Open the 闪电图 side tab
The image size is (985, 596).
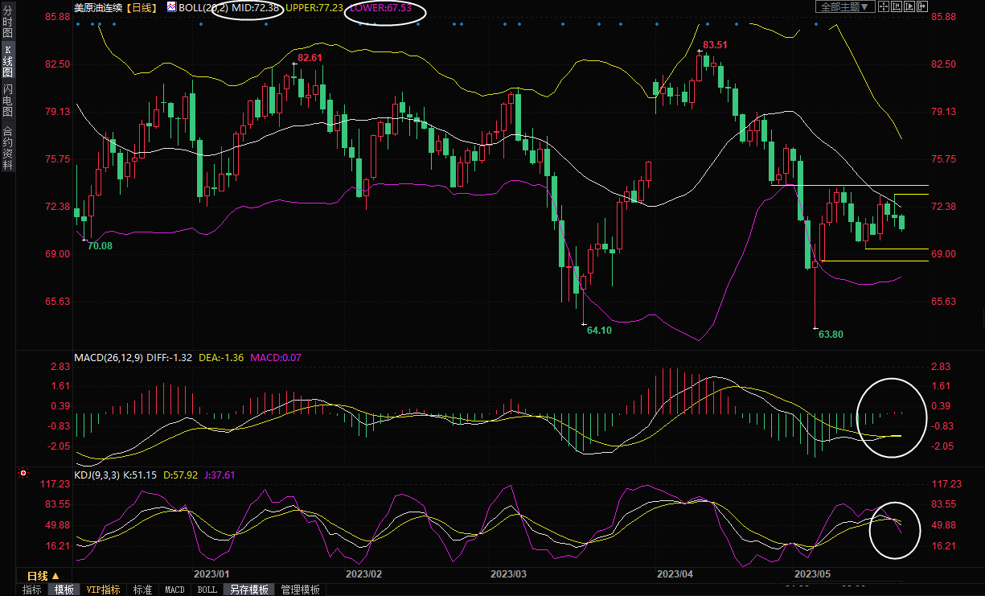[8, 98]
